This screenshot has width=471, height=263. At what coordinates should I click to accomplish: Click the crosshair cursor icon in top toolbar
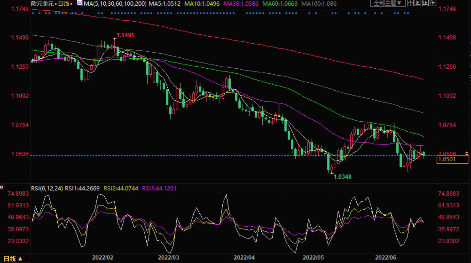click(410, 3)
